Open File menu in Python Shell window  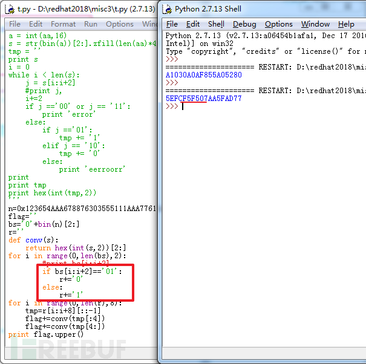(x=172, y=24)
